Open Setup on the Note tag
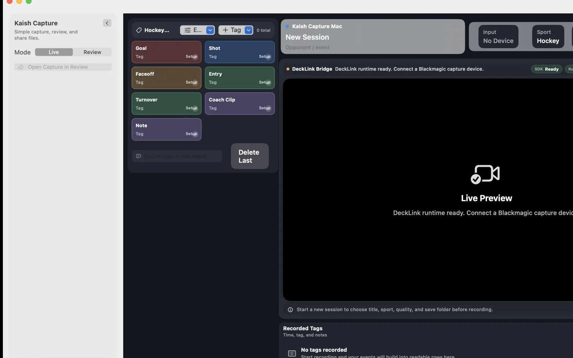The width and height of the screenshot is (573, 358). 192,134
